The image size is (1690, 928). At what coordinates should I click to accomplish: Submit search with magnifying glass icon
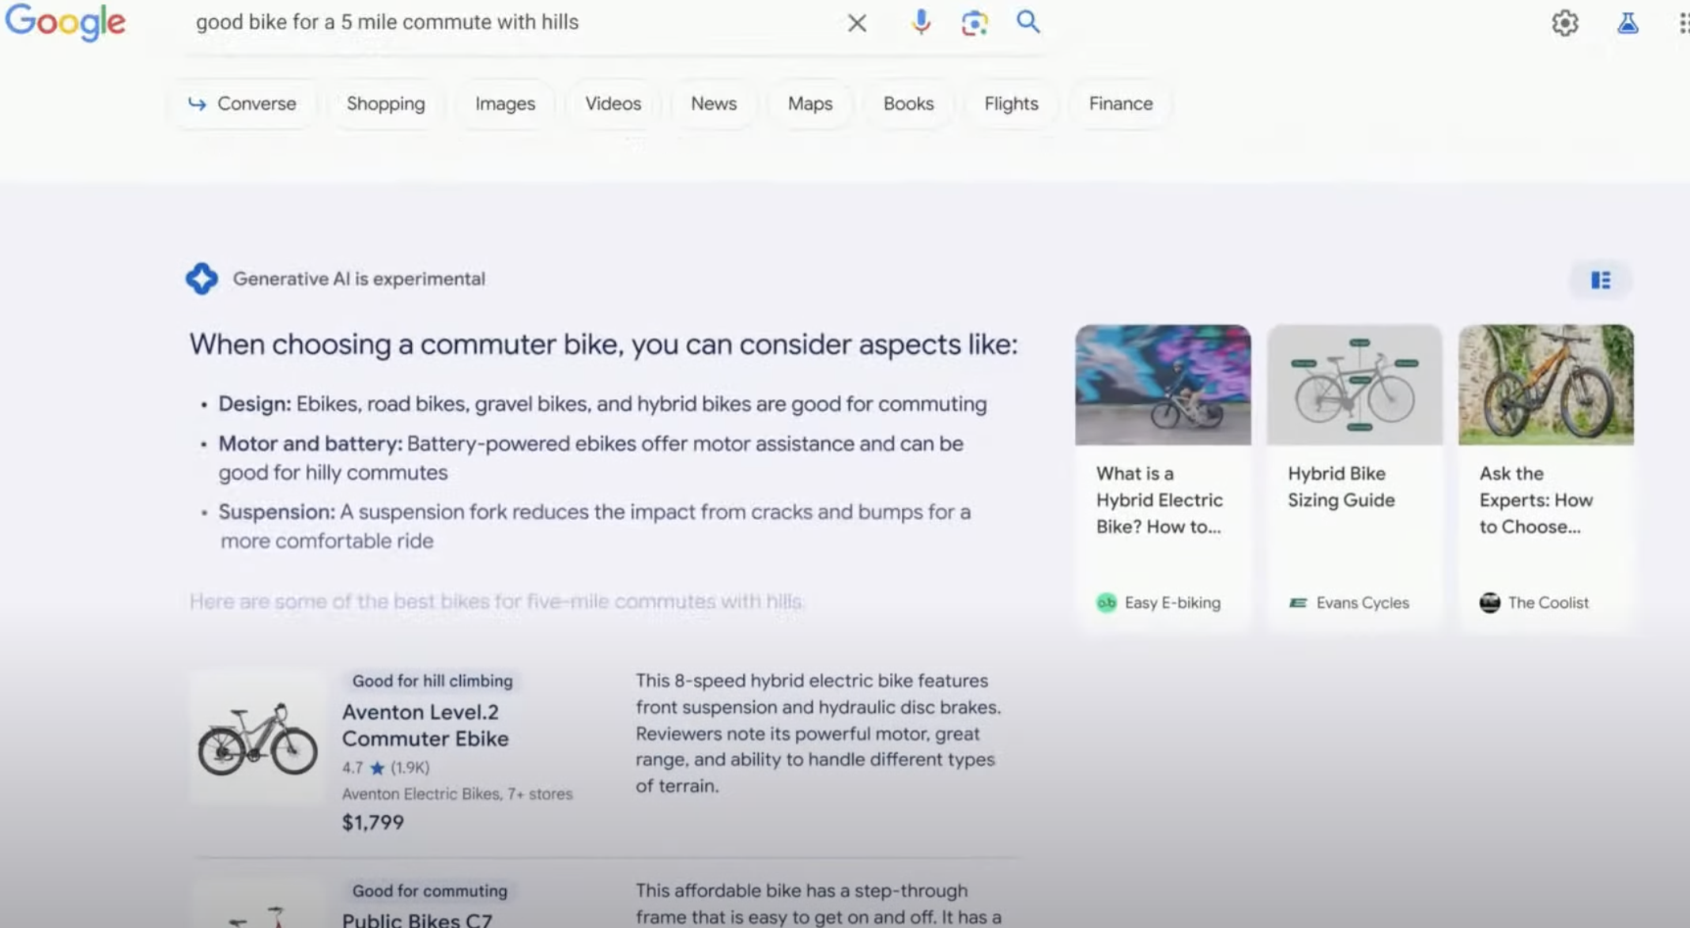pyautogui.click(x=1028, y=22)
